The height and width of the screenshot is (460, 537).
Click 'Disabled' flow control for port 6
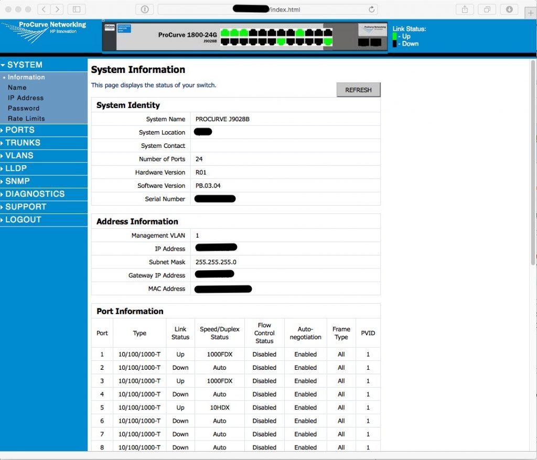click(264, 421)
